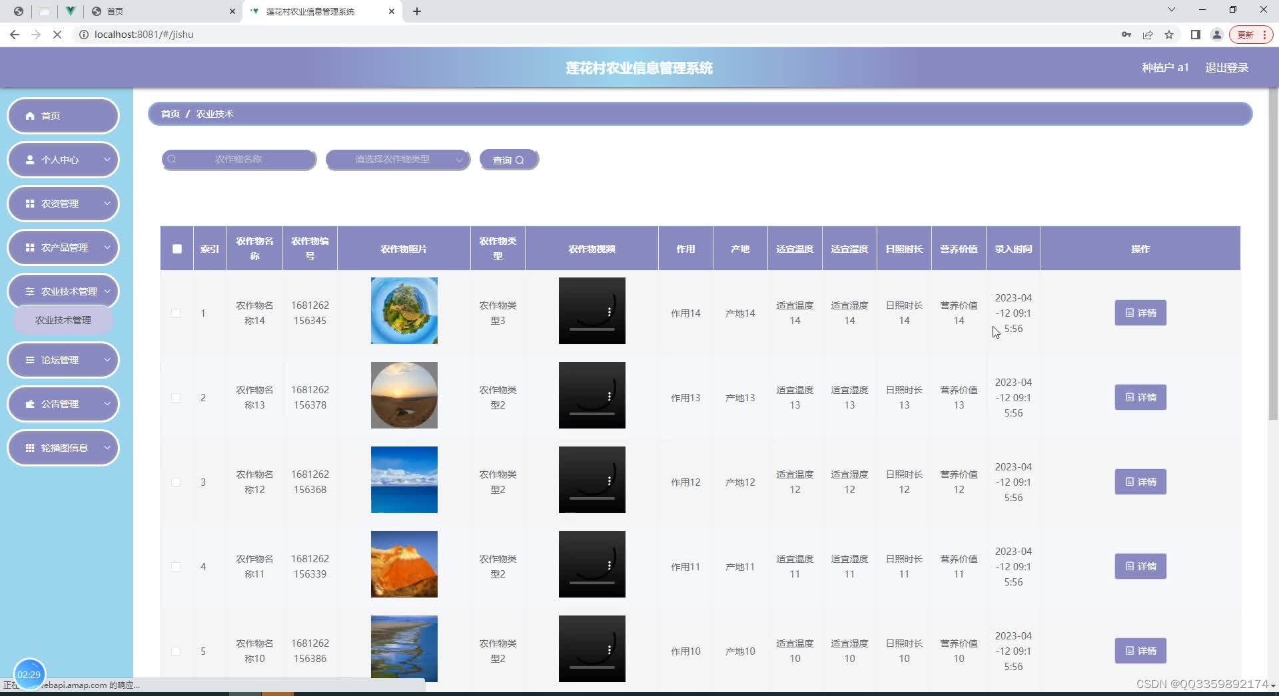The height and width of the screenshot is (696, 1279).
Task: Click the share page icon in address bar
Action: [x=1148, y=35]
